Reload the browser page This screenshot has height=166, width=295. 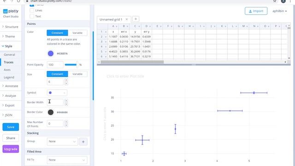18,1
